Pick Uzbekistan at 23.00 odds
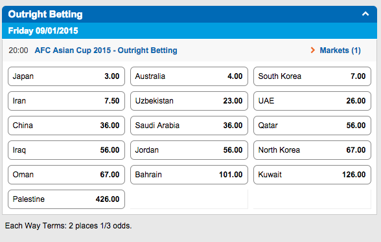 189,101
